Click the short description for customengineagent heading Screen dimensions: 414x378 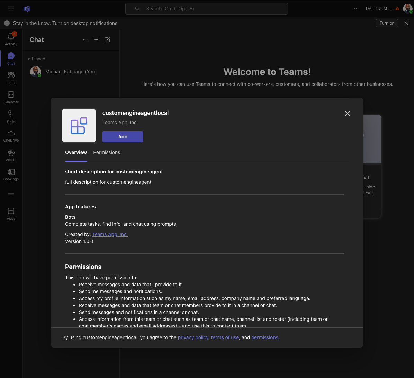click(x=114, y=172)
